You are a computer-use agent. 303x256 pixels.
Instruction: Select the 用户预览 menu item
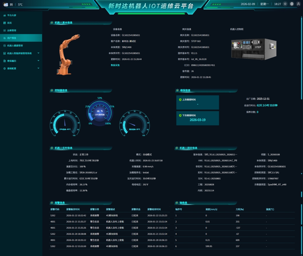[21, 38]
